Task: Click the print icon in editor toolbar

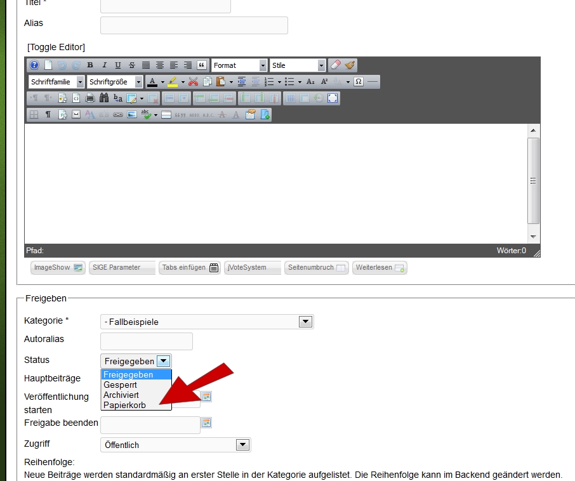Action: (x=90, y=98)
